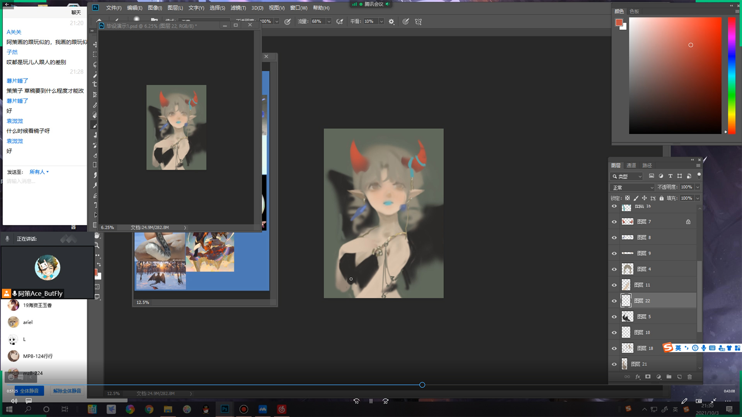Open the layer filter 类型 dropdown
The height and width of the screenshot is (417, 742).
[x=626, y=176]
